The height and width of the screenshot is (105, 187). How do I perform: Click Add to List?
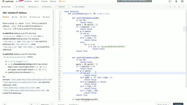[35, 17]
